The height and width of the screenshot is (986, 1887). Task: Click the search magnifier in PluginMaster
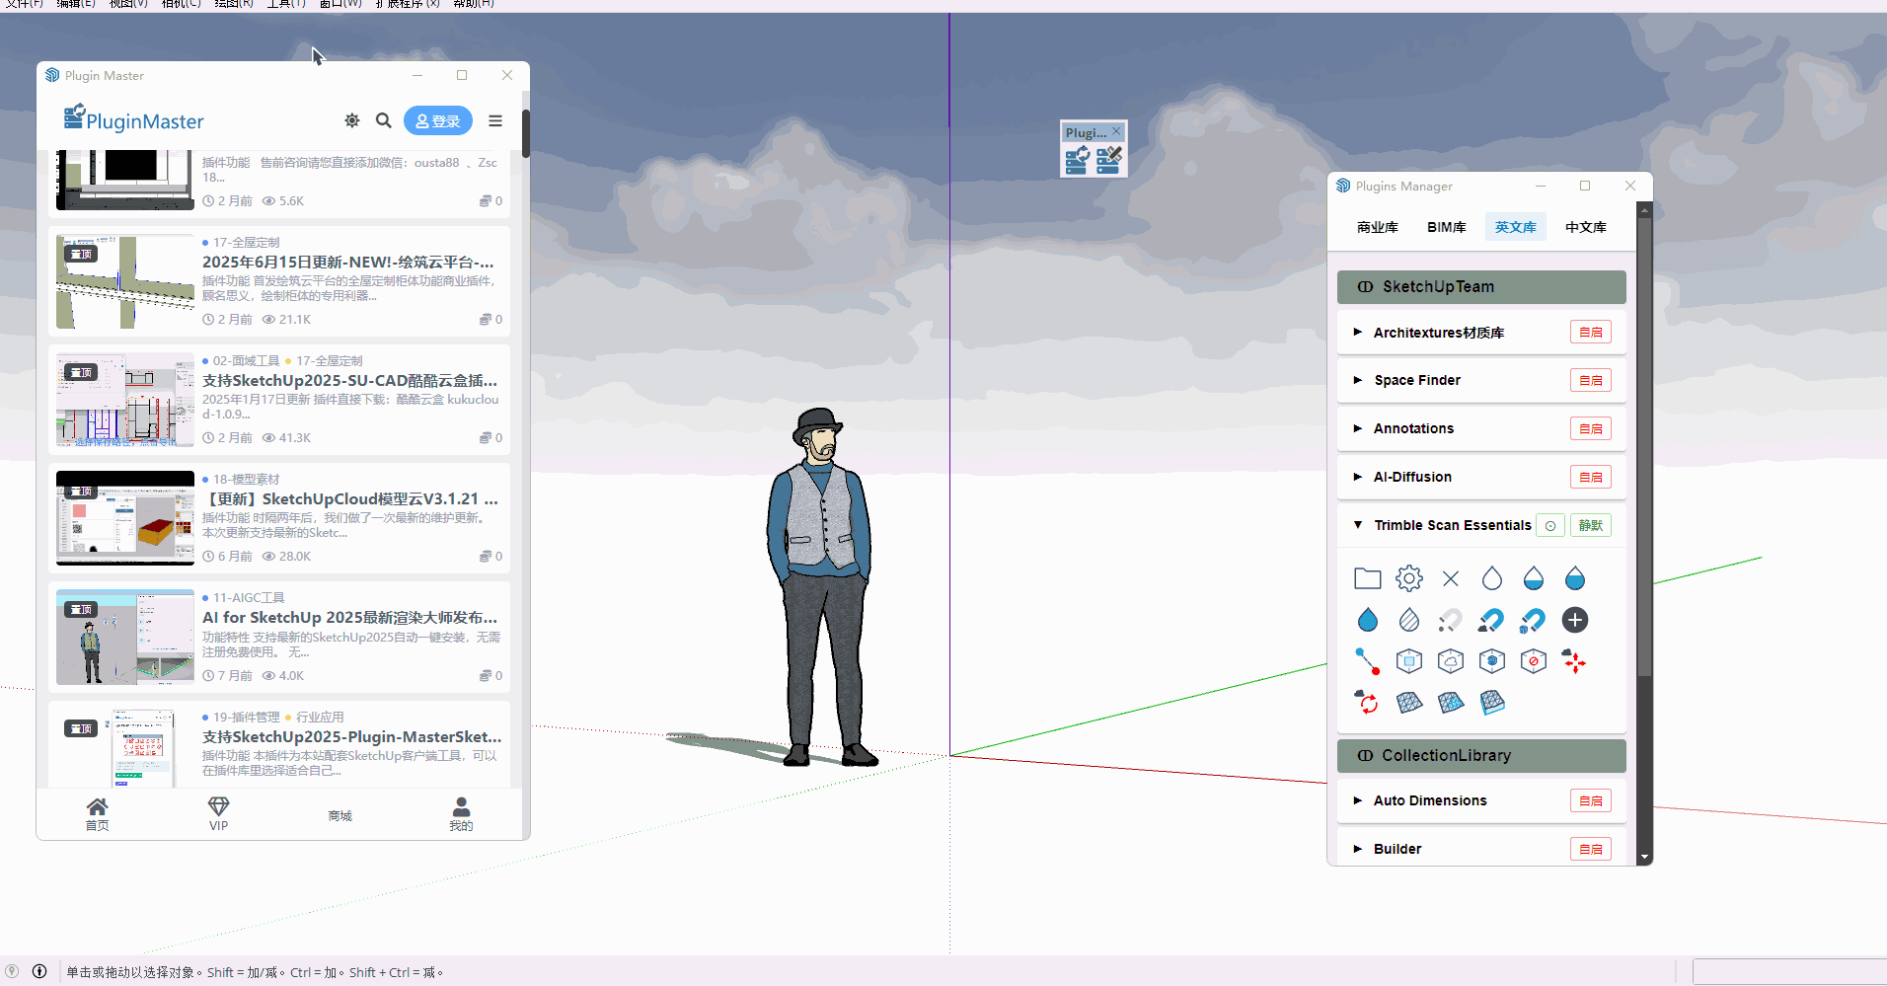click(384, 120)
